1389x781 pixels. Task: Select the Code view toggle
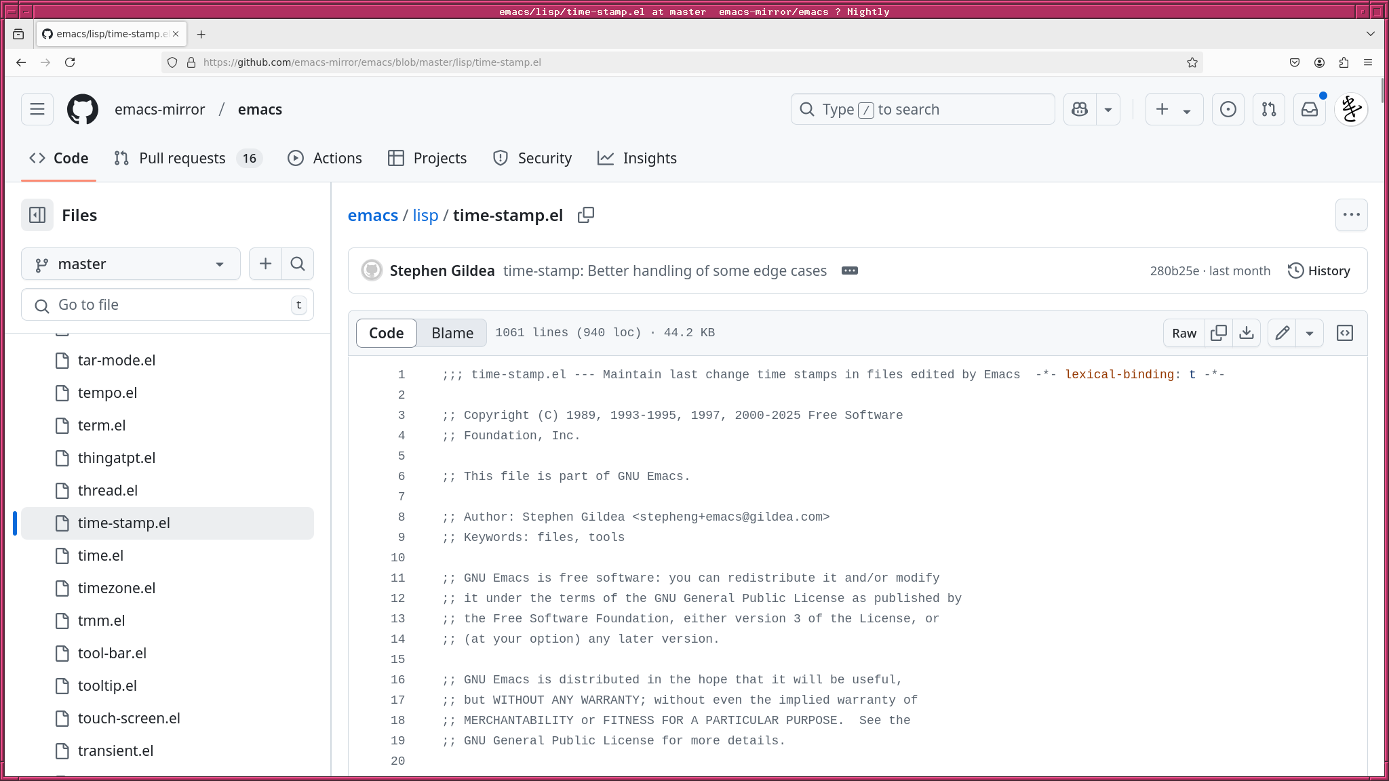tap(386, 333)
